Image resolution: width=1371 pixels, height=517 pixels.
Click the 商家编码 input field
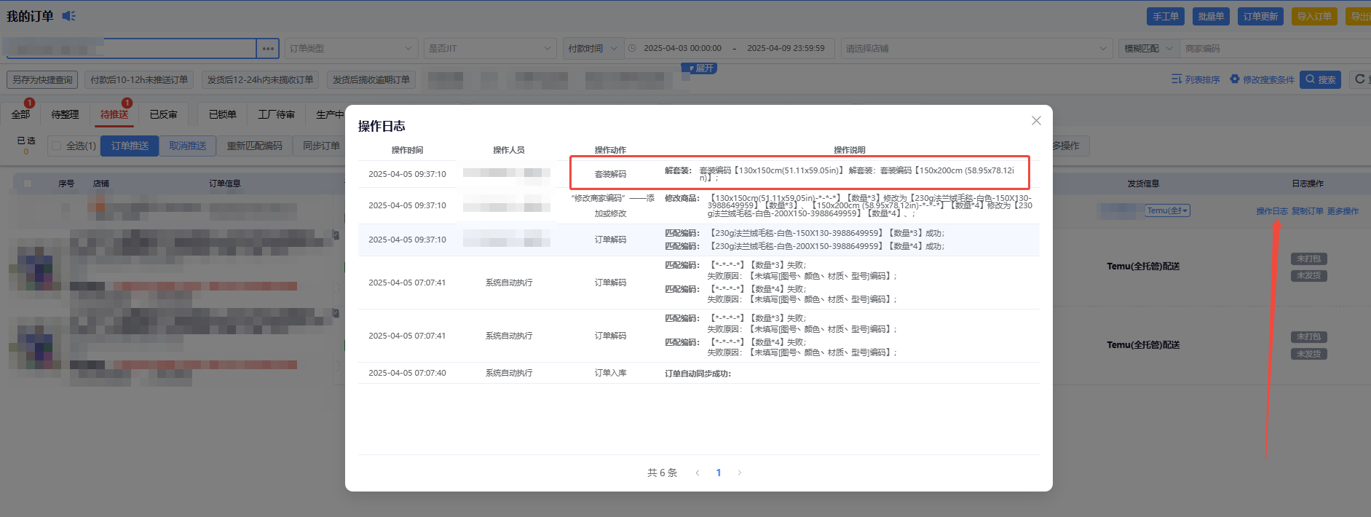pyautogui.click(x=1274, y=49)
